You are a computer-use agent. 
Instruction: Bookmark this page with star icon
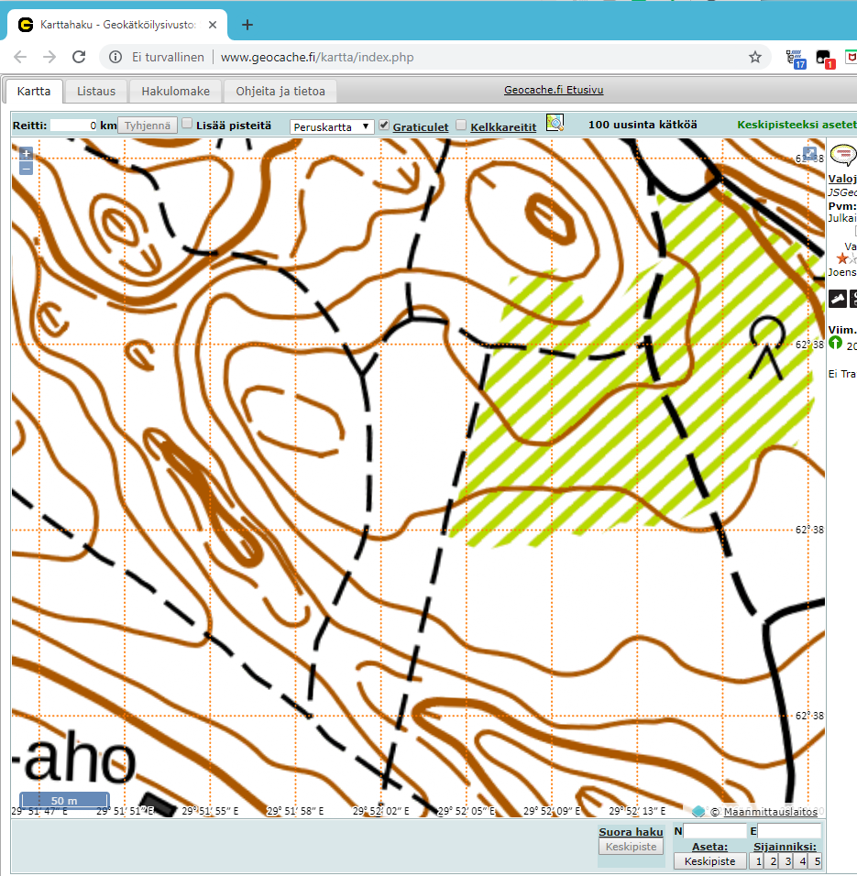coord(755,57)
